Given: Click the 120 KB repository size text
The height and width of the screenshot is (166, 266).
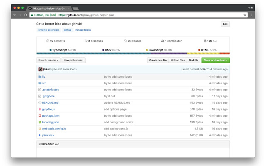Looking at the screenshot, I should point(212,41).
